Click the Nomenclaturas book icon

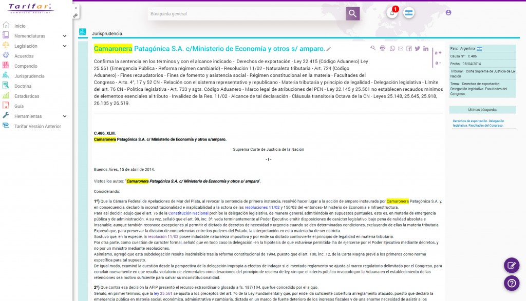tap(6, 35)
